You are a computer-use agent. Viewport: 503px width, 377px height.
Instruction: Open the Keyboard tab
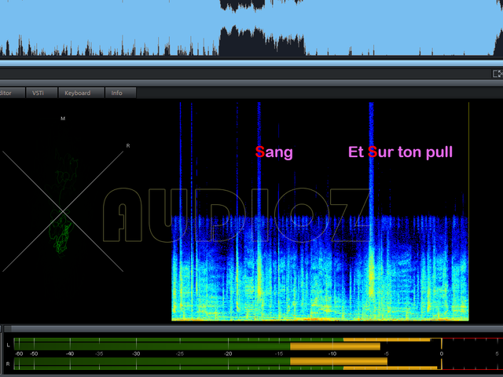(x=81, y=93)
